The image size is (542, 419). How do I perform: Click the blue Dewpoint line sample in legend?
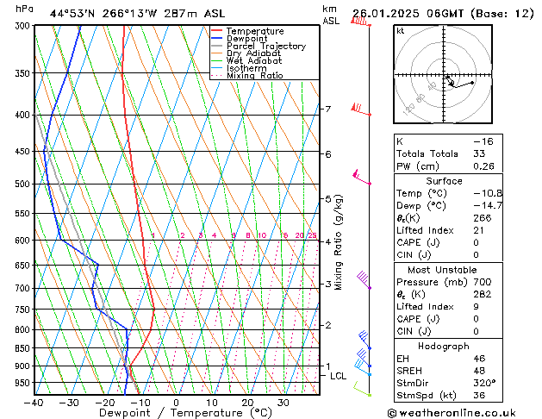[x=217, y=39]
